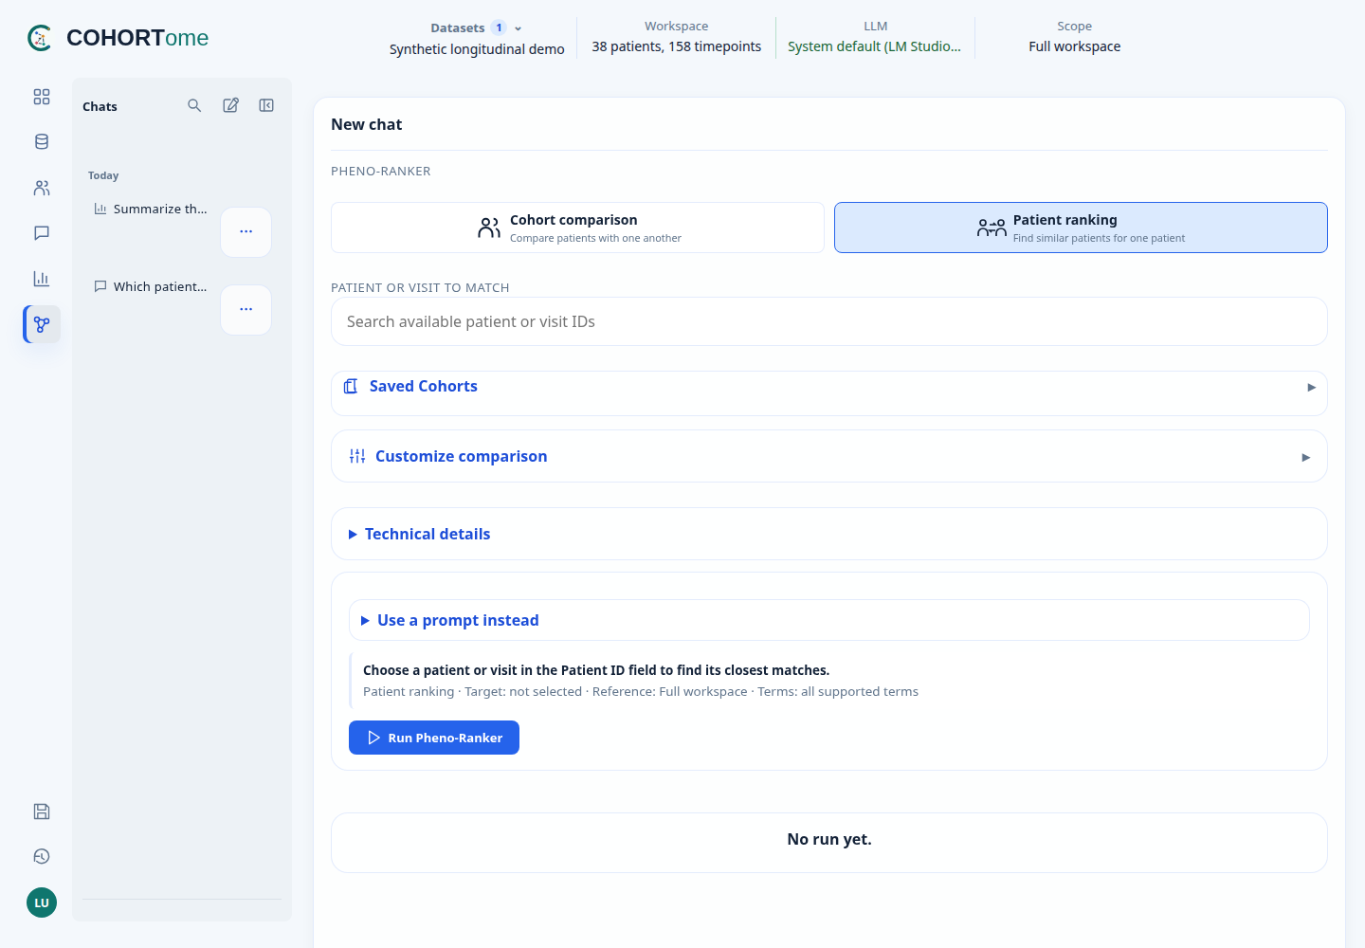Open the 'Summarize th...' chat
The width and height of the screenshot is (1365, 948).
coord(151,209)
